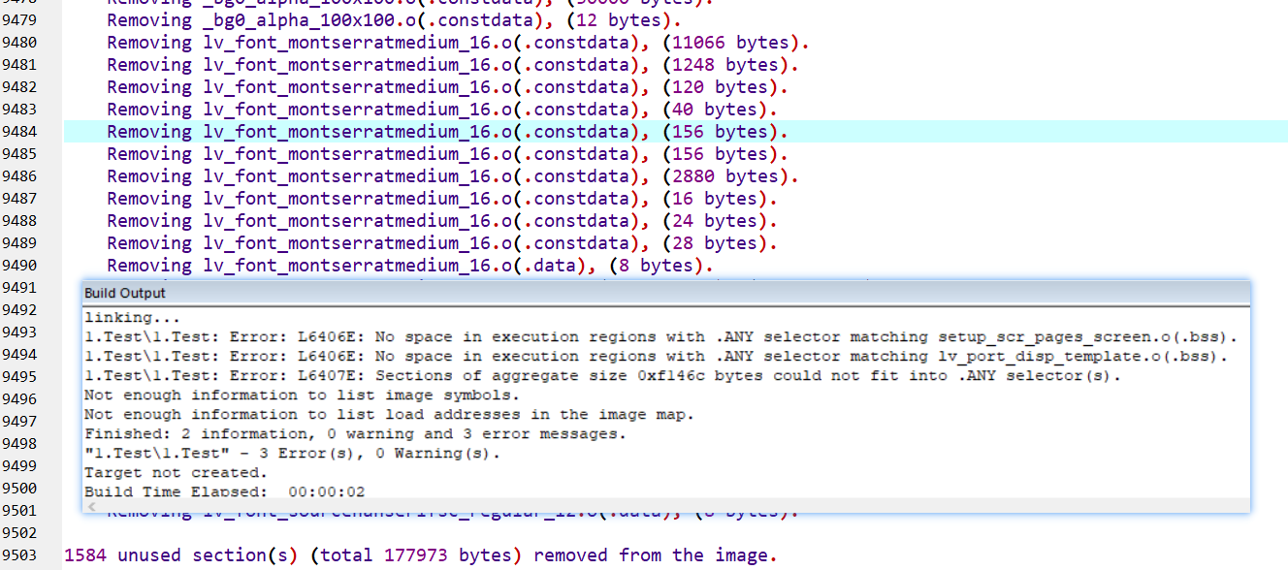Image resolution: width=1288 pixels, height=570 pixels.
Task: Click the 'Build Time Elapsed: 00:00:02' line
Action: click(225, 492)
